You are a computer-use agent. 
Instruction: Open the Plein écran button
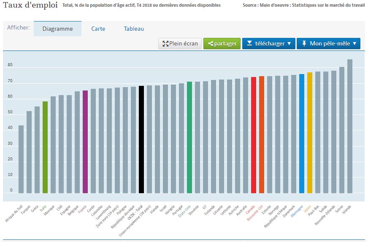(180, 43)
